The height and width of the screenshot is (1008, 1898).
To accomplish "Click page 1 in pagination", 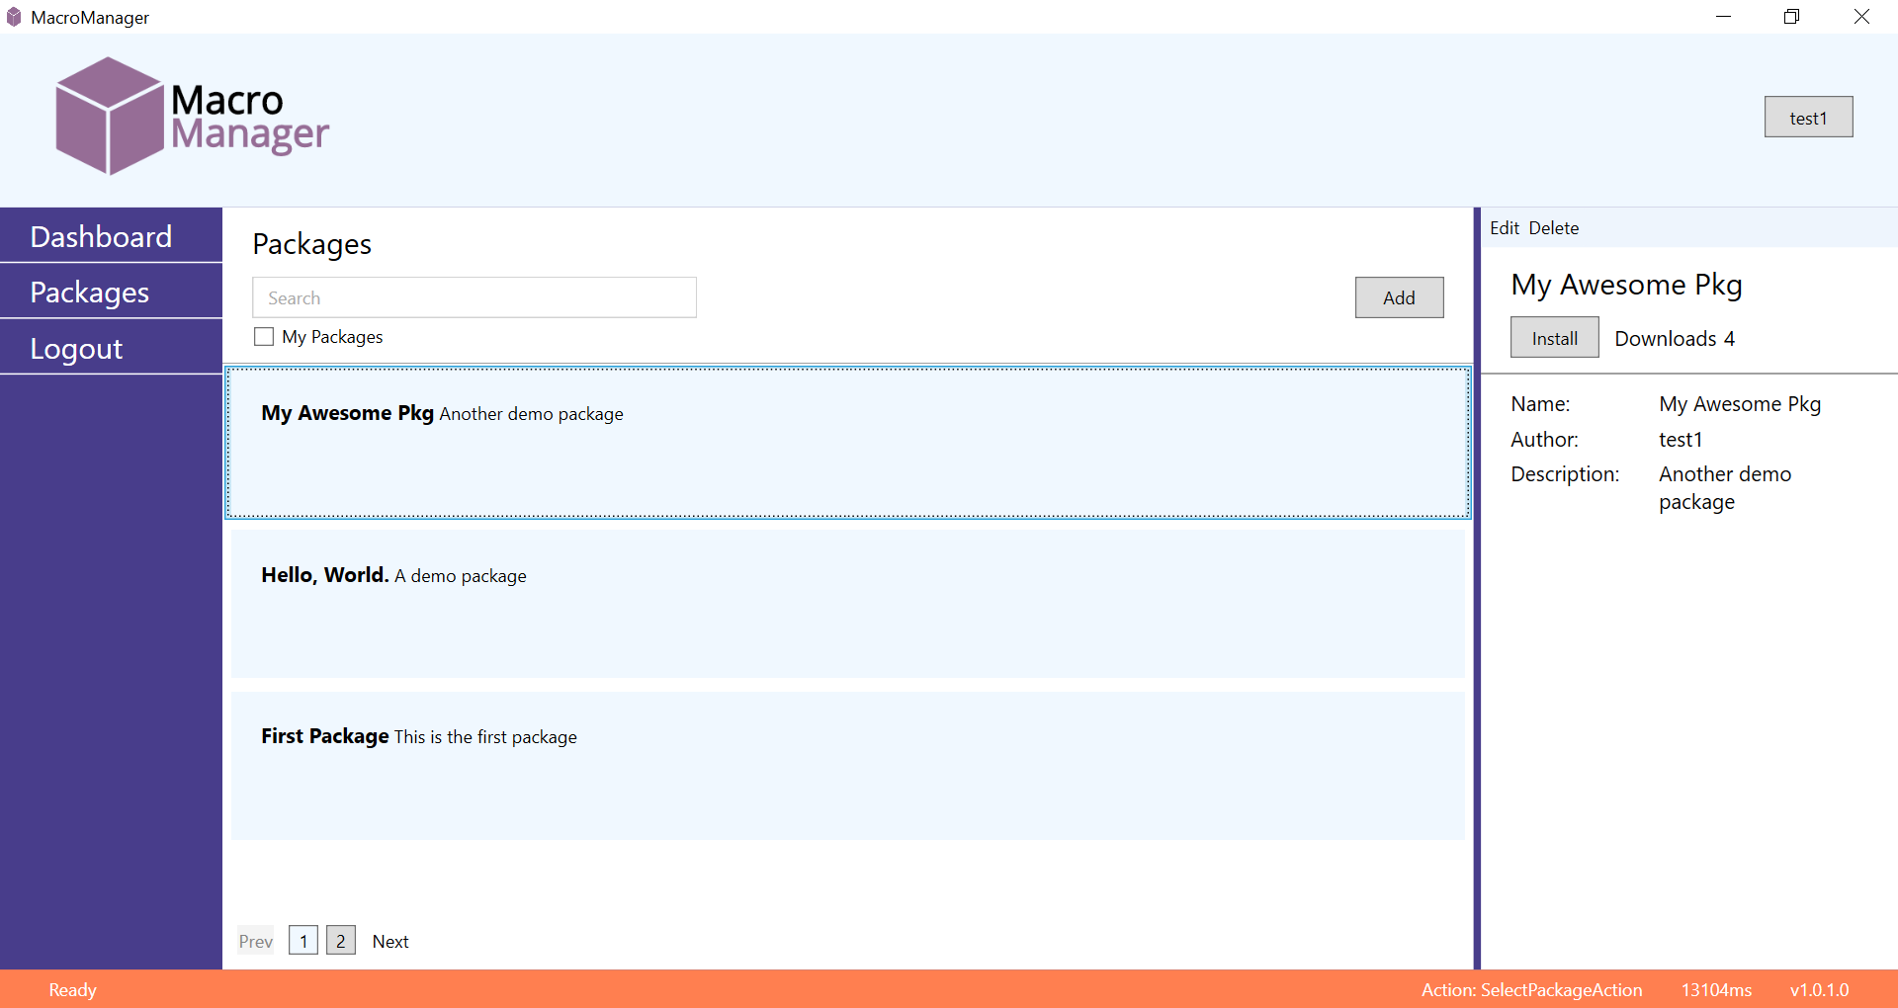I will 302,940.
